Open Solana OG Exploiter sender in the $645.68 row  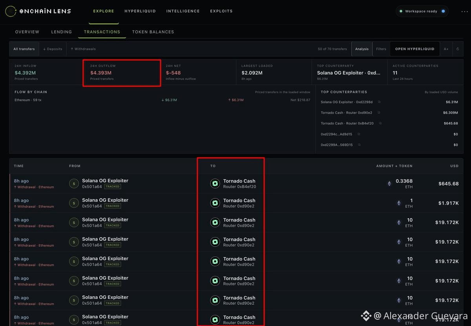105,181
